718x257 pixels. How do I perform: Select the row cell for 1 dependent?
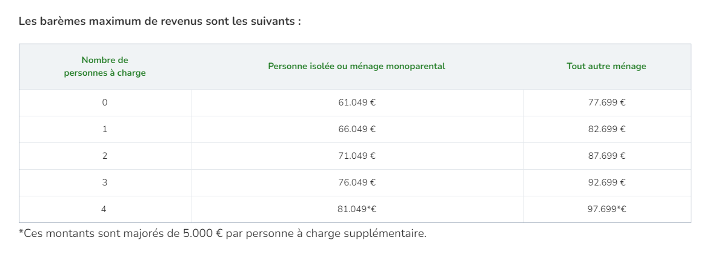click(x=105, y=130)
